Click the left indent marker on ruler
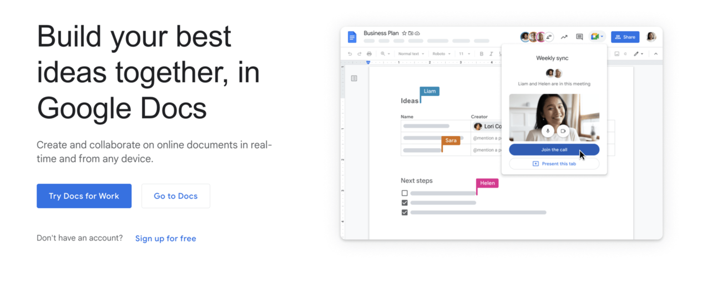 coord(368,62)
